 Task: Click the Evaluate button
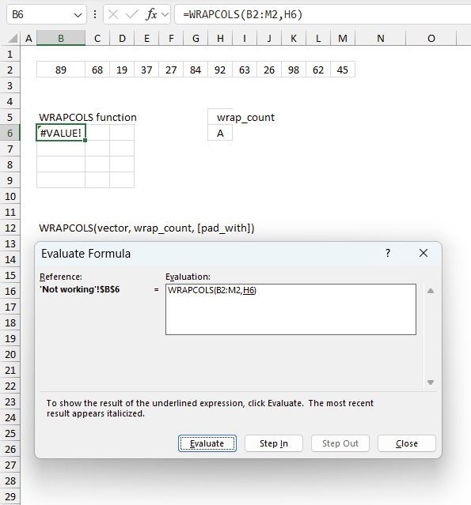click(207, 443)
